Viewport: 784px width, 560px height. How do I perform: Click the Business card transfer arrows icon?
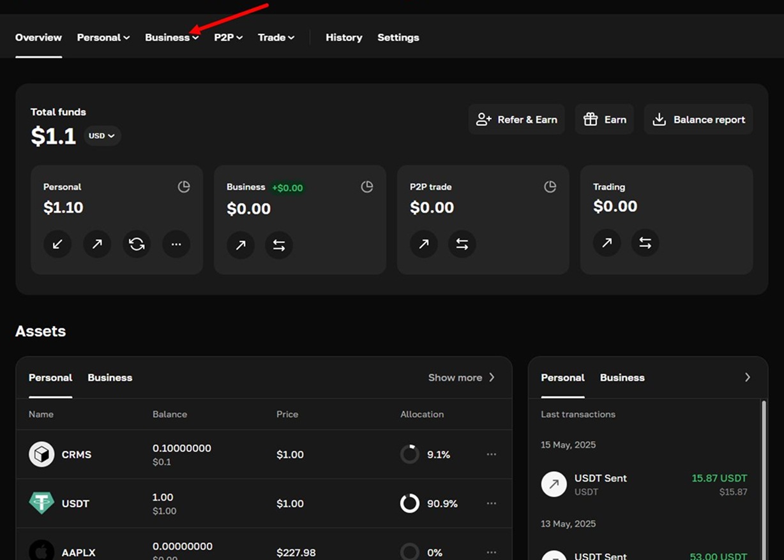279,245
